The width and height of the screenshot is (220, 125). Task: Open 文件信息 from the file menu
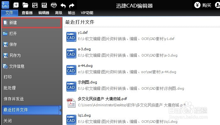[32, 66]
